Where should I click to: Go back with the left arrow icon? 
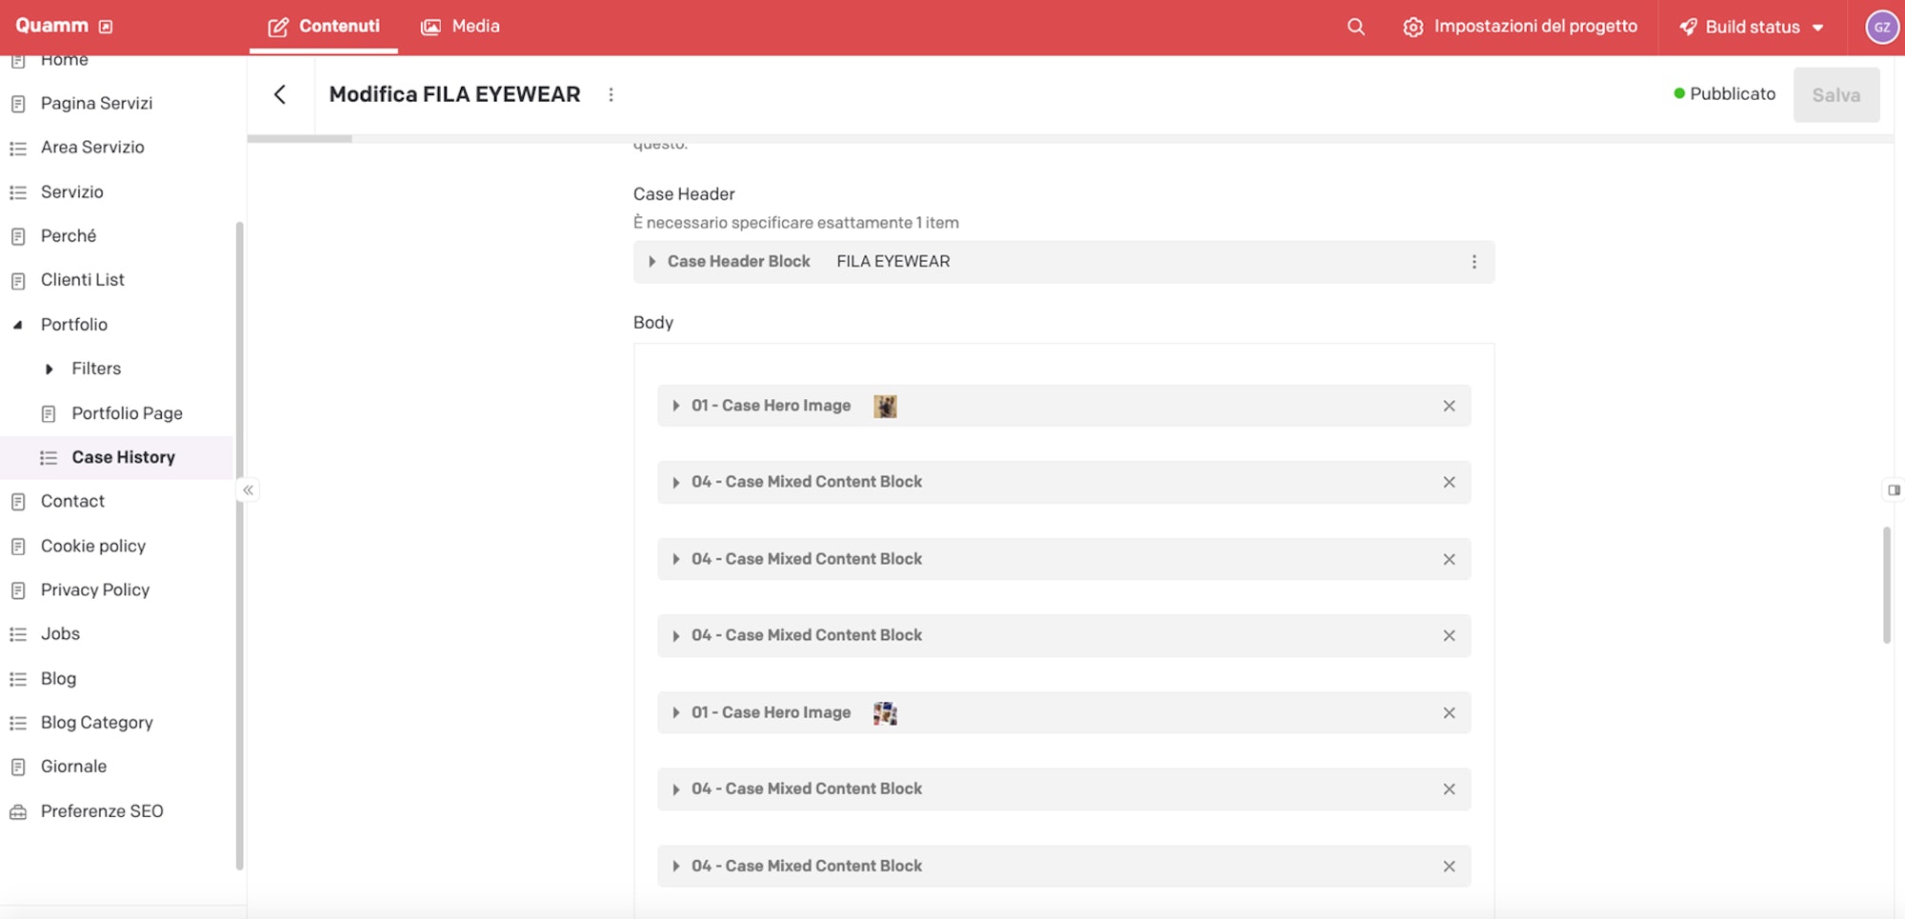coord(280,94)
